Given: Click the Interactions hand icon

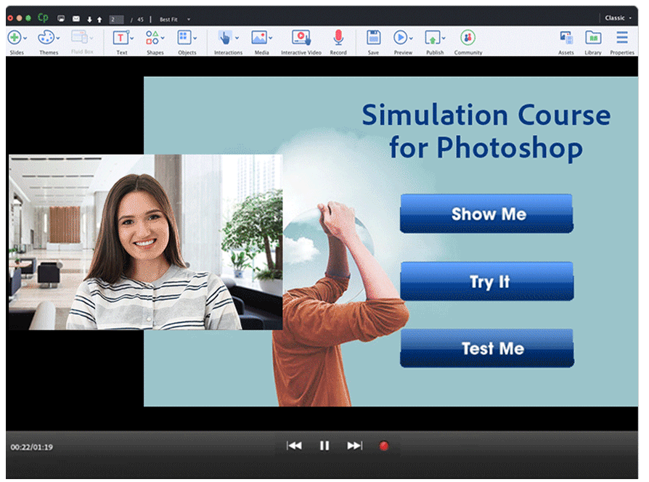Looking at the screenshot, I should (225, 38).
